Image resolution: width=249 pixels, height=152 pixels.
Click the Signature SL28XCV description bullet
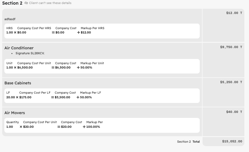(30, 53)
